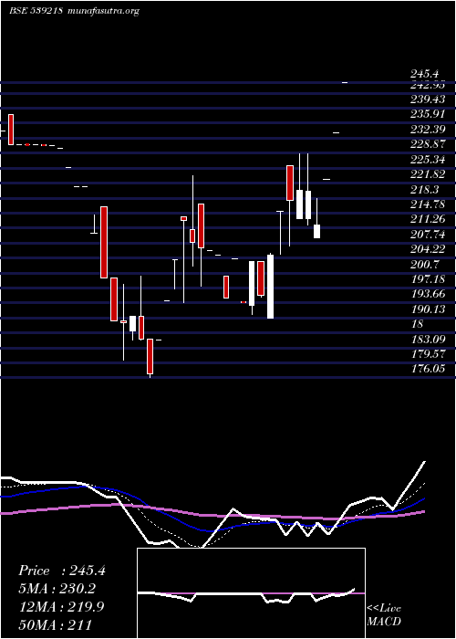Click the 179.57 price axis label
This screenshot has width=456, height=639.
[x=428, y=354]
